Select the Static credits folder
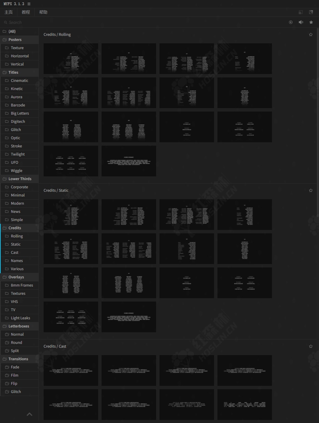This screenshot has height=423, width=319. tap(19, 244)
